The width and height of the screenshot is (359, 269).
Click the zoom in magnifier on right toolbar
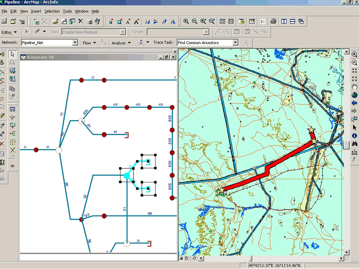coord(355,54)
